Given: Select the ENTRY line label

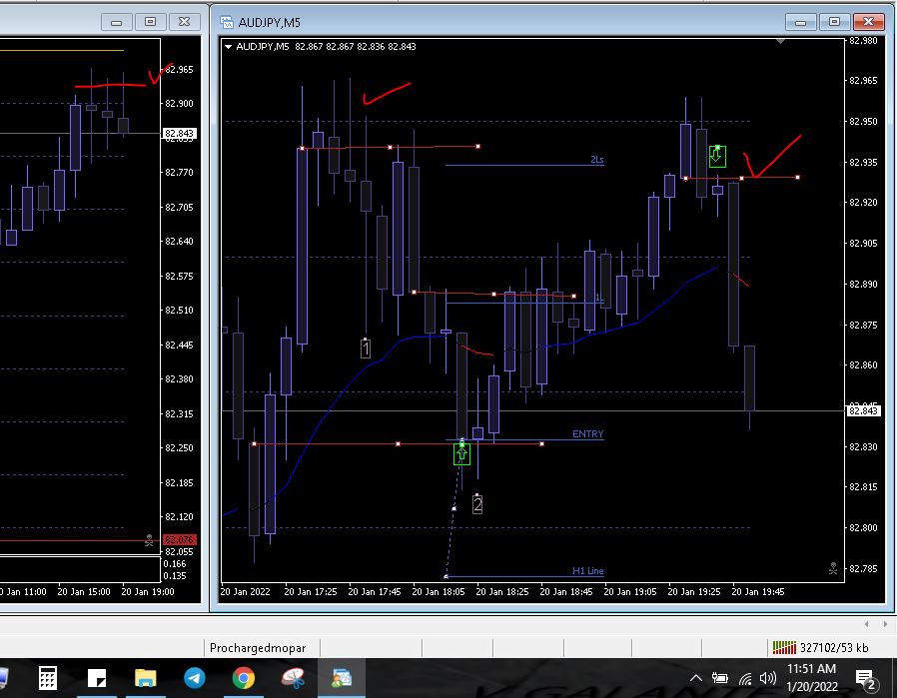Looking at the screenshot, I should [x=587, y=434].
